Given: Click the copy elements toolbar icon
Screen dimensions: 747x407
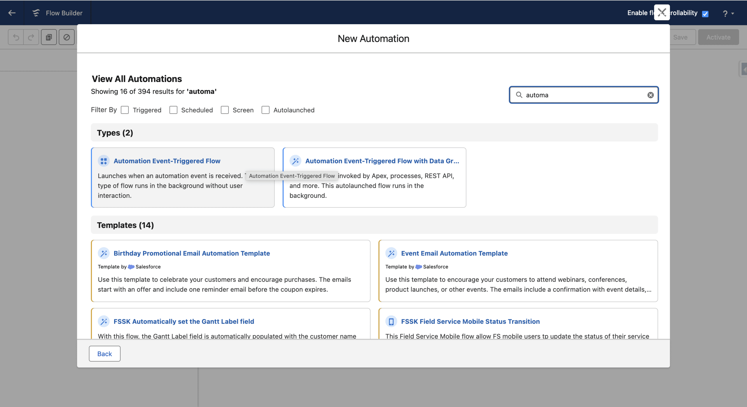Looking at the screenshot, I should point(49,37).
